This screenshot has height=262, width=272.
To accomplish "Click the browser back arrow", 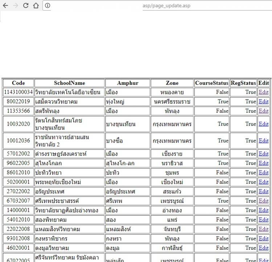I will coord(5,5).
